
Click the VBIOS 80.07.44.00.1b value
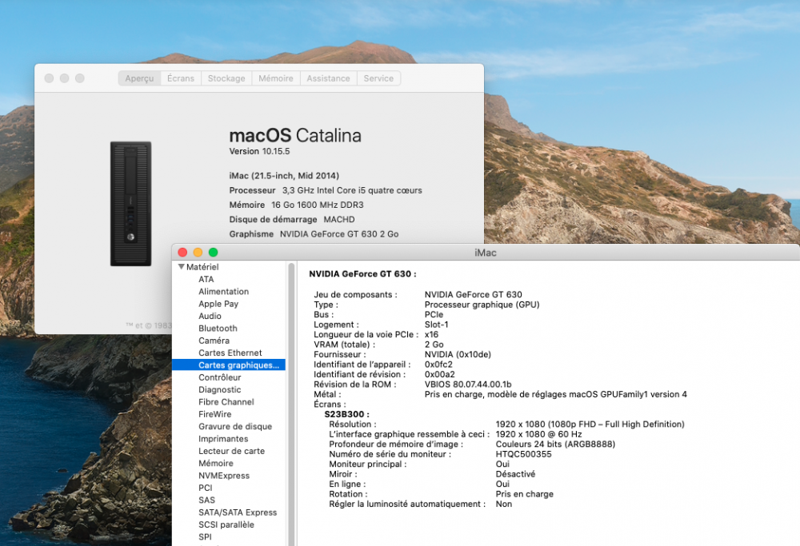click(x=468, y=385)
